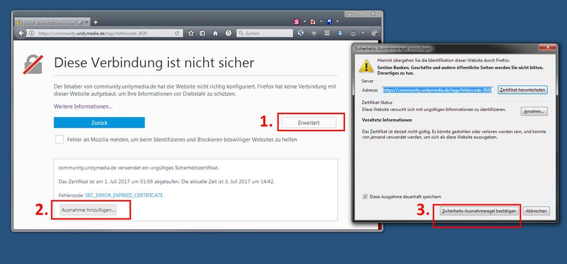Viewport: 567px width, 264px height.
Task: Click 'Sicherheits-Ausnahmeregel bestätigen' button
Action: pos(480,211)
